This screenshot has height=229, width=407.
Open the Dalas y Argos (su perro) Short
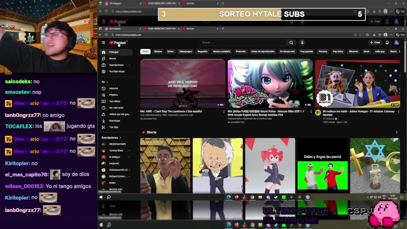(322, 165)
